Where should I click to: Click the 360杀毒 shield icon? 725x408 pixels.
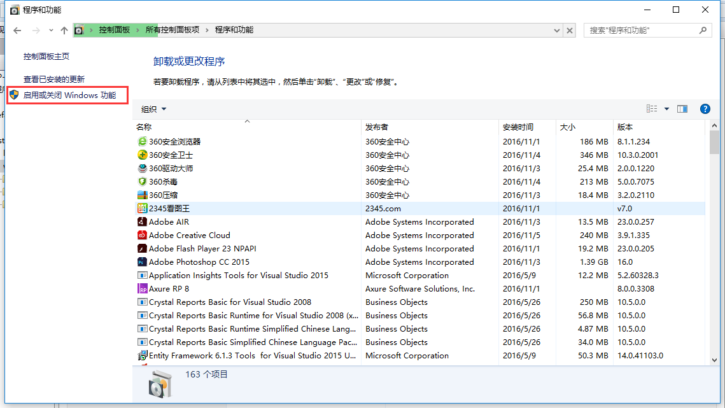[142, 182]
